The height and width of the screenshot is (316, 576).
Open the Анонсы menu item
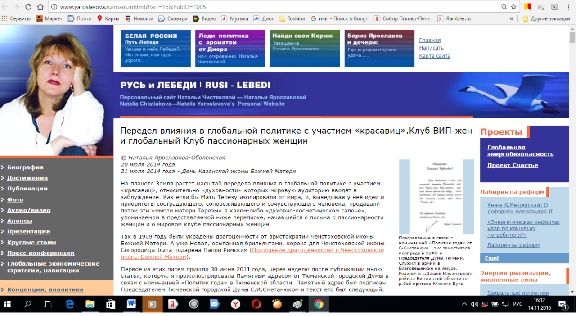[x=20, y=221]
